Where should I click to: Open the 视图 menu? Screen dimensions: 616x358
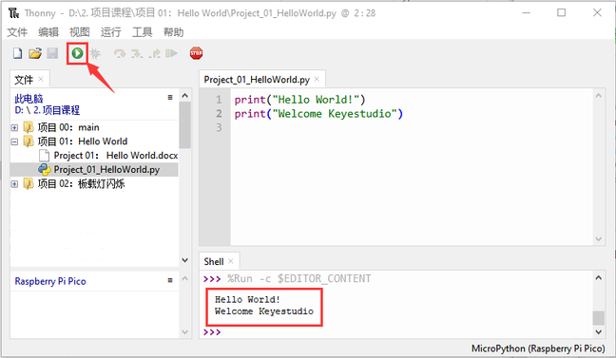80,31
